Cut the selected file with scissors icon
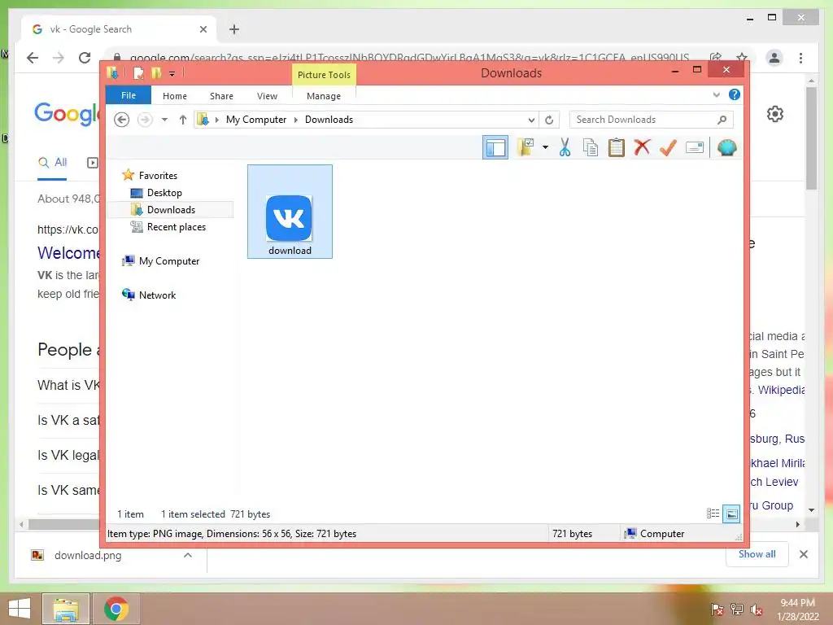This screenshot has height=625, width=833. (565, 147)
